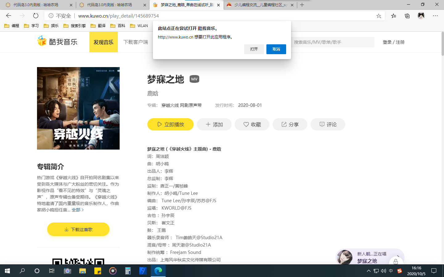Add this page to favorites with star
The height and width of the screenshot is (277, 444).
379,16
